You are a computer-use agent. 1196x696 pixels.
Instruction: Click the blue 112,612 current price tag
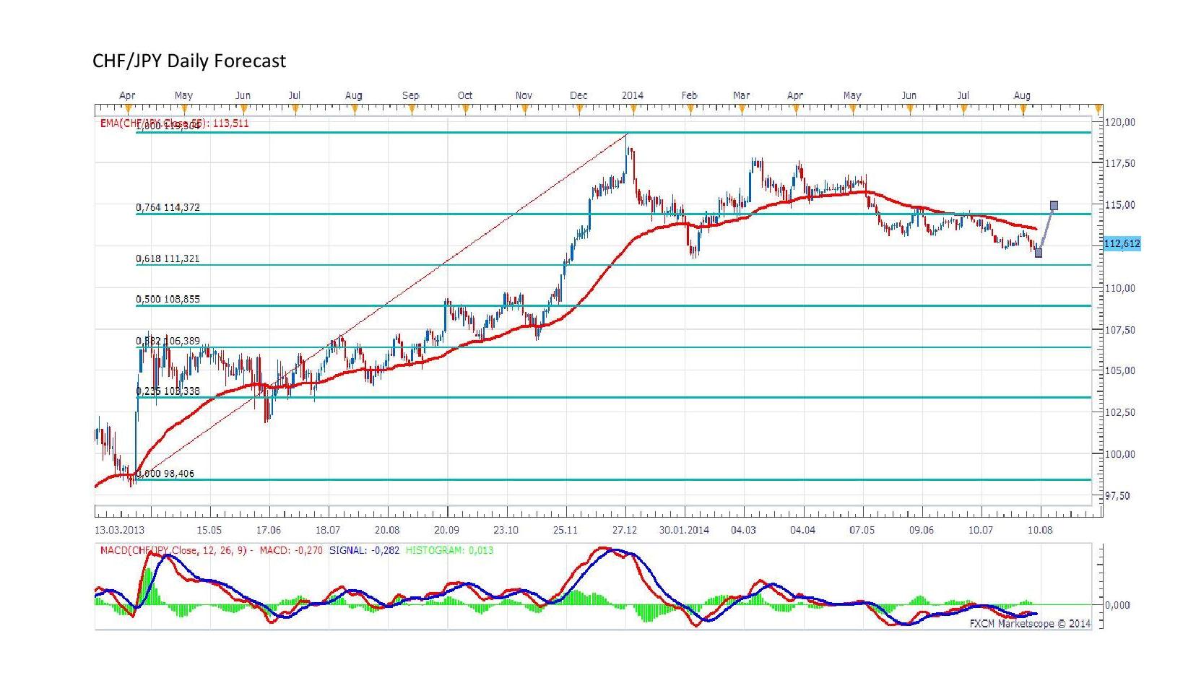1122,243
